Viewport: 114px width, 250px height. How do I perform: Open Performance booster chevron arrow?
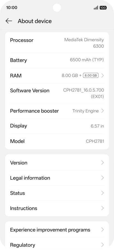[103, 111]
